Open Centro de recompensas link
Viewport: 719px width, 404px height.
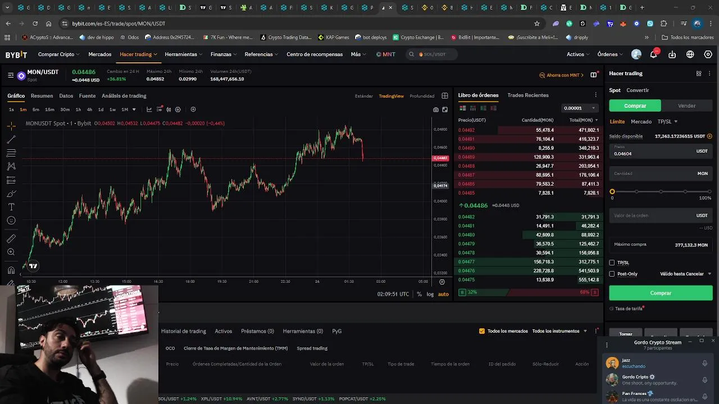tap(315, 54)
